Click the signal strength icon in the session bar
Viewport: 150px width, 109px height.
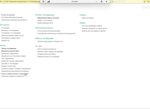[48, 1]
